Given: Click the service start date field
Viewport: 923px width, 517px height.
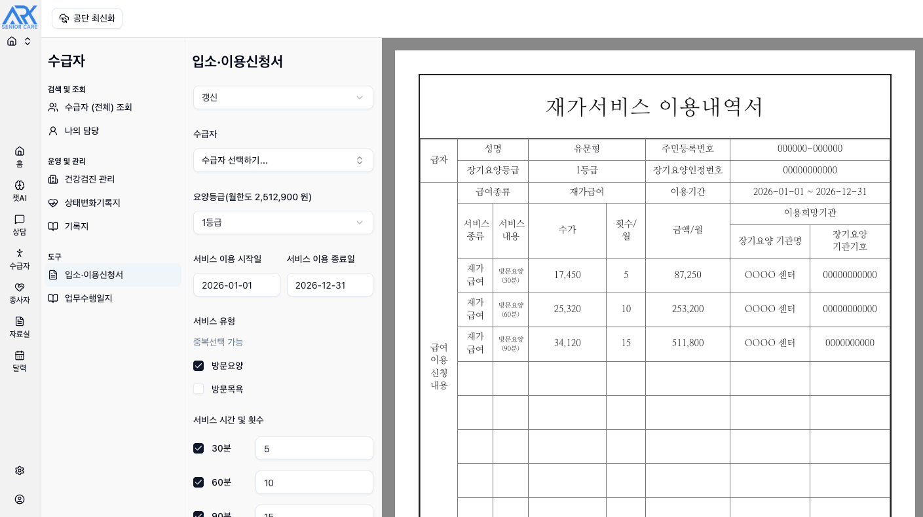Looking at the screenshot, I should (236, 285).
